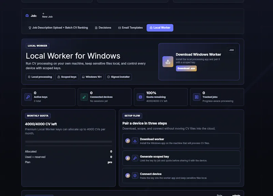Click the MONTHLY QUOTA badge
Screen dimensions: 273x196
click(x=38, y=116)
